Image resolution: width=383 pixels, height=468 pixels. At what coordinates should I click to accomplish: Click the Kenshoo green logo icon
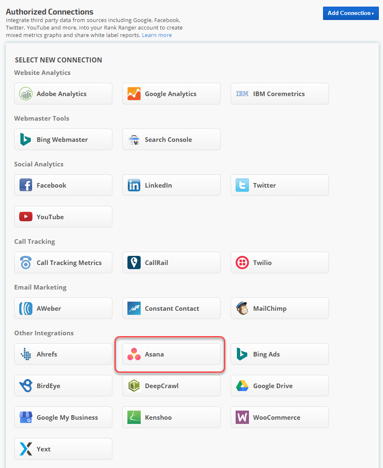coord(134,417)
